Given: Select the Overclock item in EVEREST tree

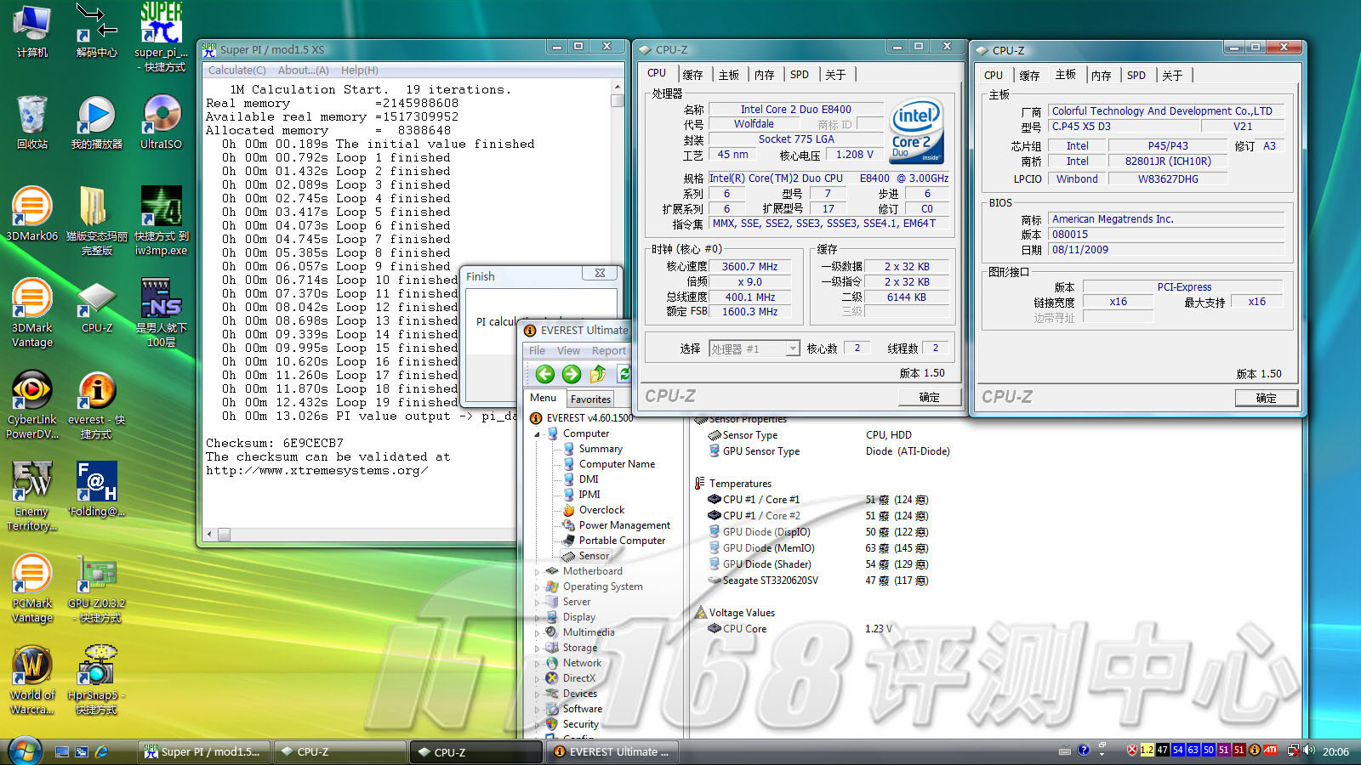Looking at the screenshot, I should click(x=601, y=510).
